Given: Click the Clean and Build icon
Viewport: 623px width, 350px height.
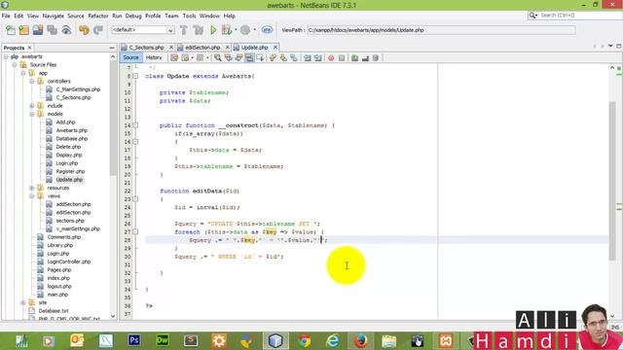Looking at the screenshot, I should click(198, 30).
